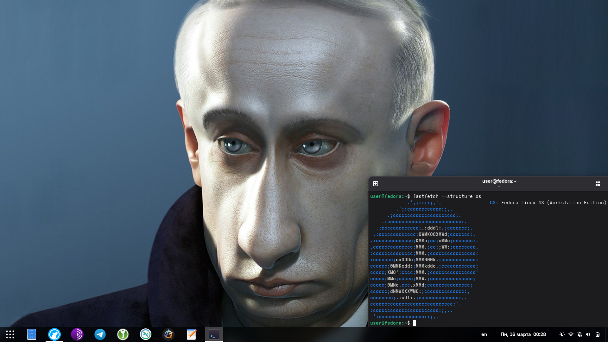Launch KeePassXC password manager
The width and height of the screenshot is (608, 342).
point(123,334)
